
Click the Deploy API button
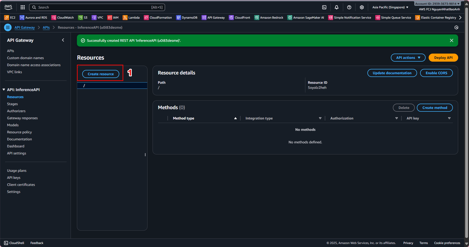[443, 58]
